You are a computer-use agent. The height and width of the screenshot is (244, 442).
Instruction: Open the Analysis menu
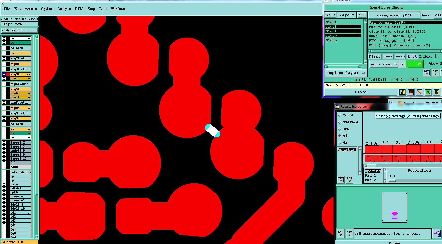coord(64,9)
